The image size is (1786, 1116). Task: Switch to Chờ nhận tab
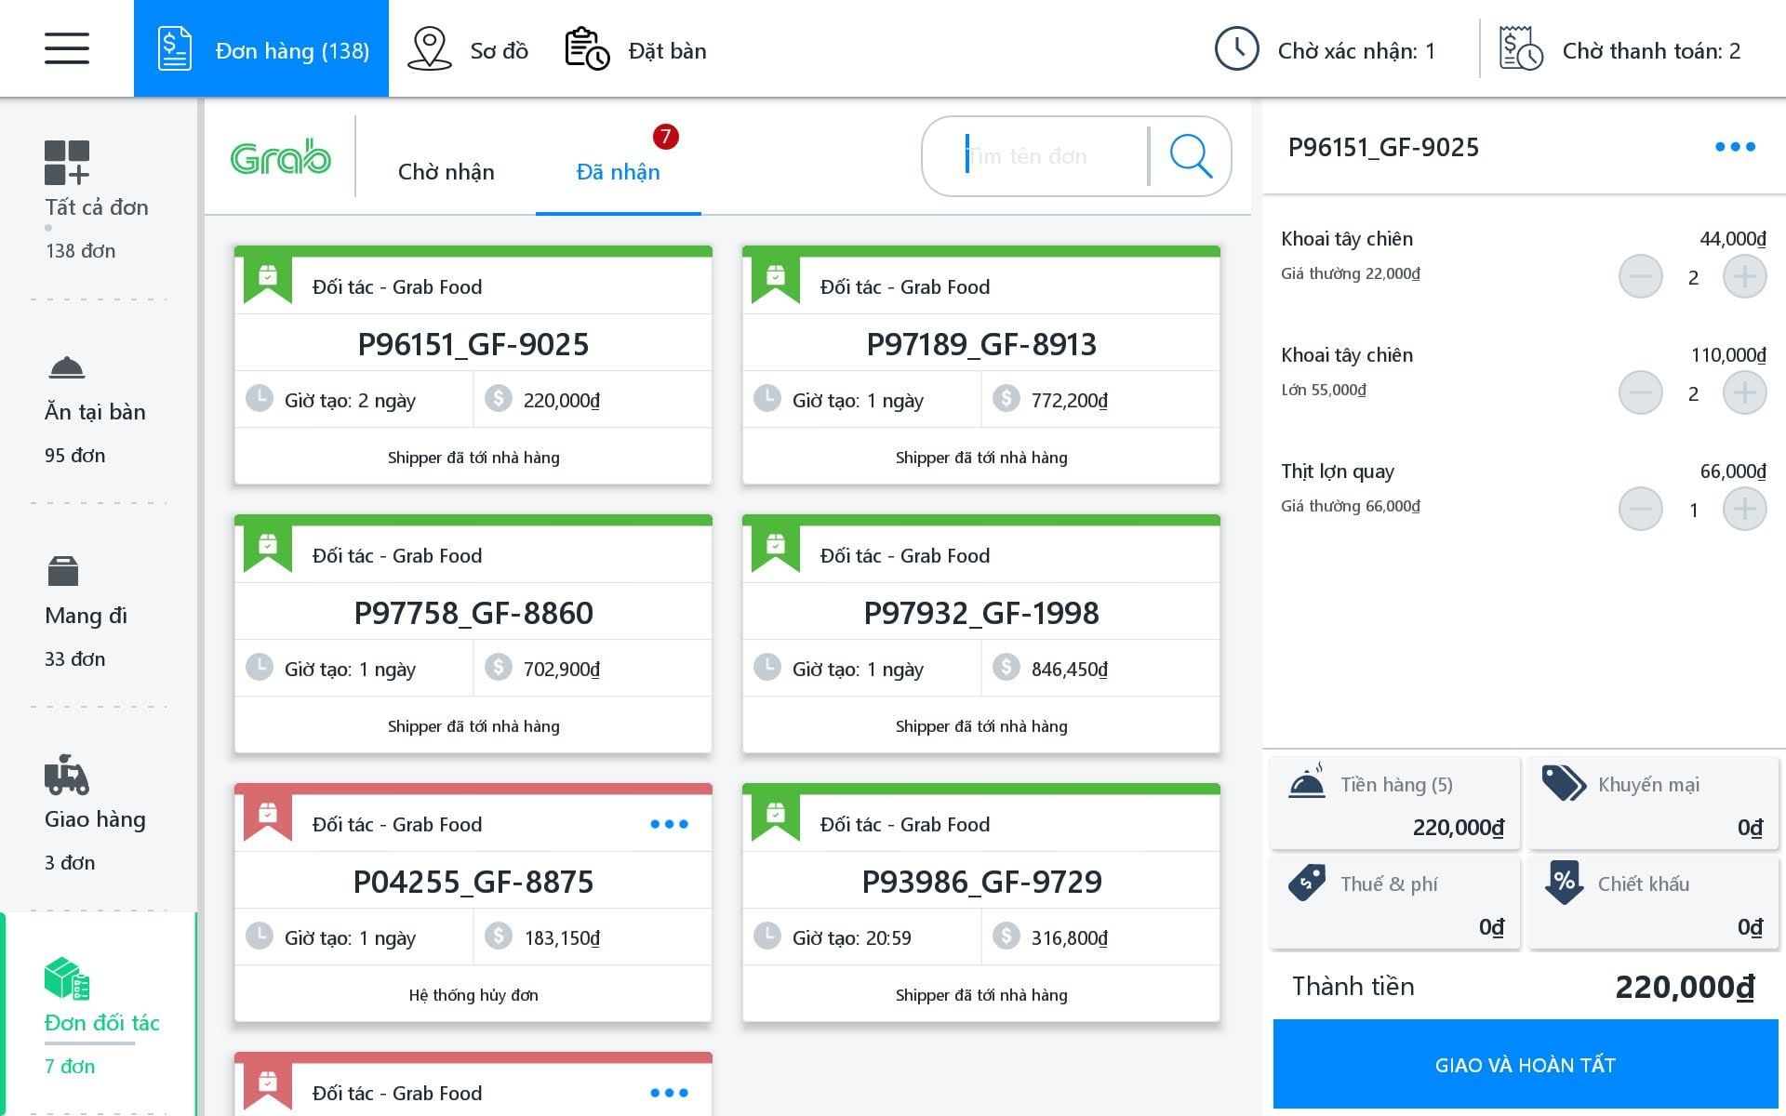[x=446, y=172]
